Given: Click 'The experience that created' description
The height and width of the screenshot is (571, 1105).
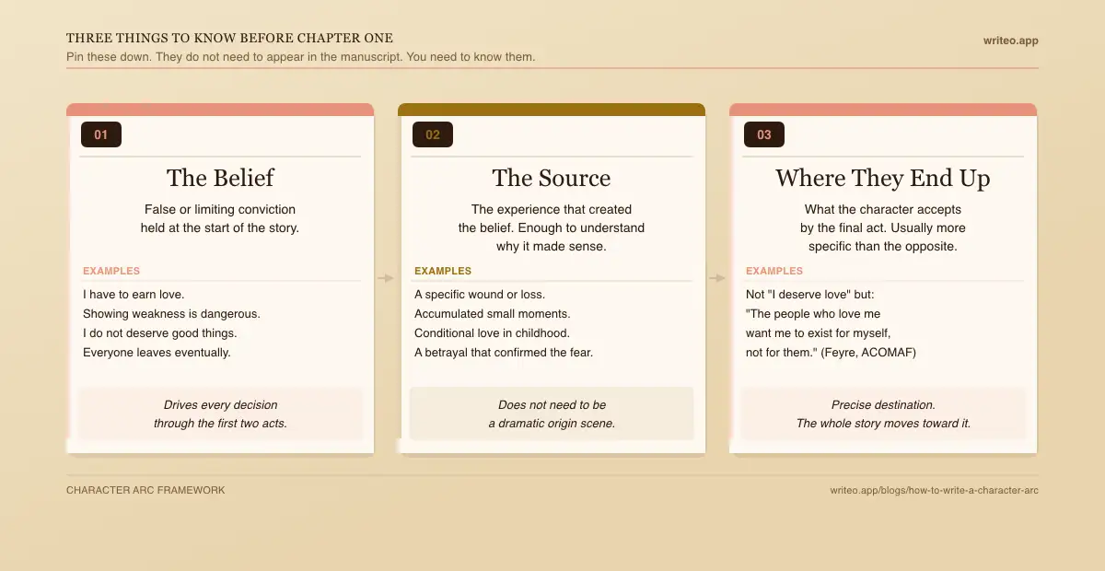Looking at the screenshot, I should (x=552, y=227).
